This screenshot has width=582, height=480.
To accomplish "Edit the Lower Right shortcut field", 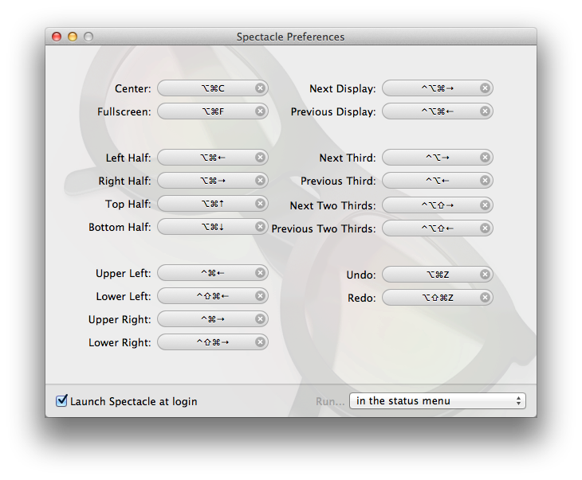I will tap(213, 342).
